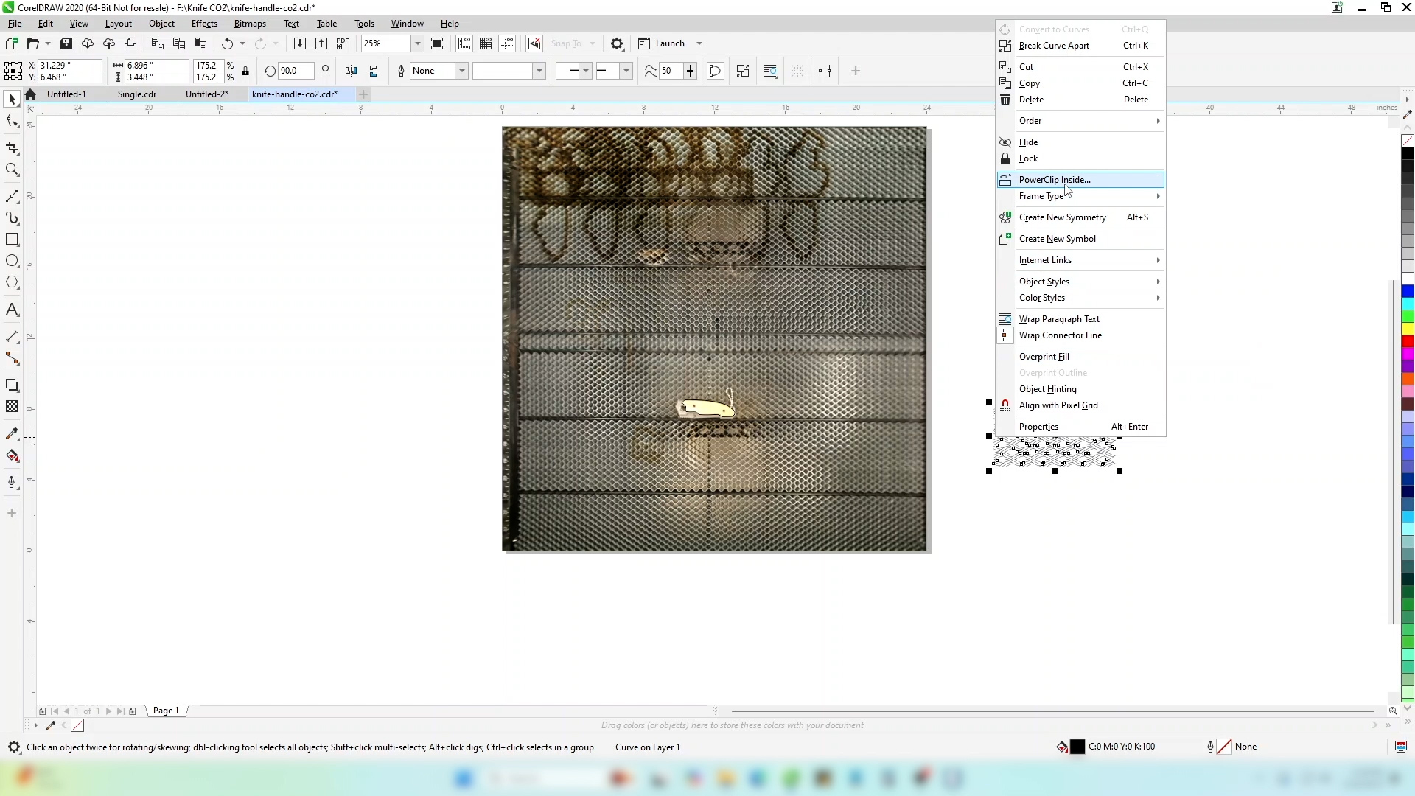Select the Crop tool

[12, 147]
